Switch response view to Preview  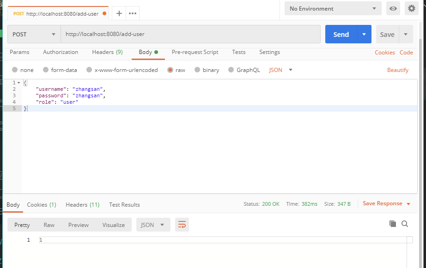pyautogui.click(x=79, y=225)
